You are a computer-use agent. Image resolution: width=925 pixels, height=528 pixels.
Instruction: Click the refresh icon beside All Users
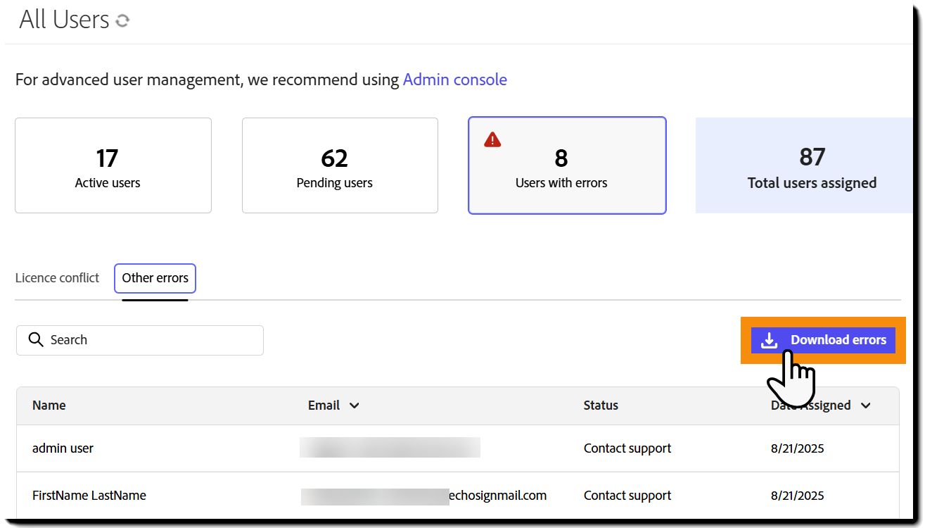(122, 20)
